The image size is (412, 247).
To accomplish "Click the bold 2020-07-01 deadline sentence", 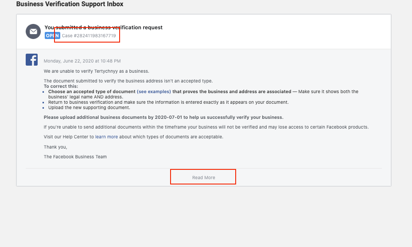I will [x=163, y=118].
